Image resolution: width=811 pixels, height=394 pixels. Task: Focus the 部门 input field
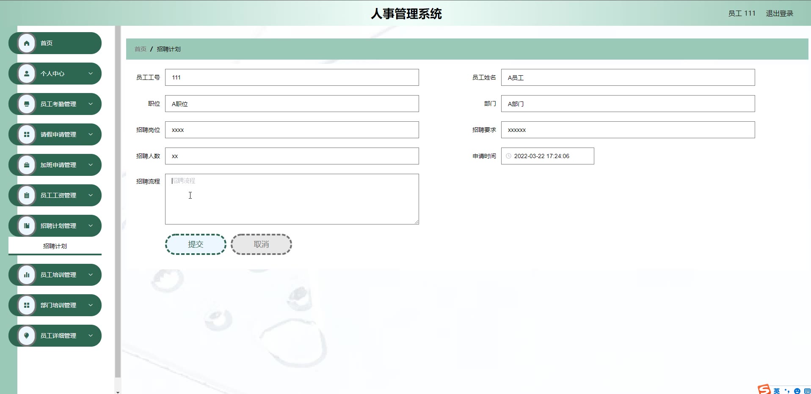[x=628, y=104]
